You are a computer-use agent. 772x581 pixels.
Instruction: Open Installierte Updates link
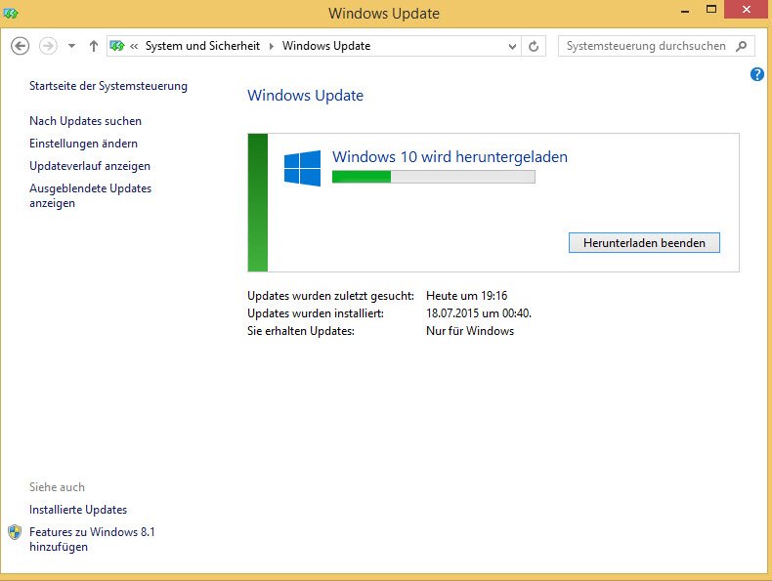click(x=78, y=510)
